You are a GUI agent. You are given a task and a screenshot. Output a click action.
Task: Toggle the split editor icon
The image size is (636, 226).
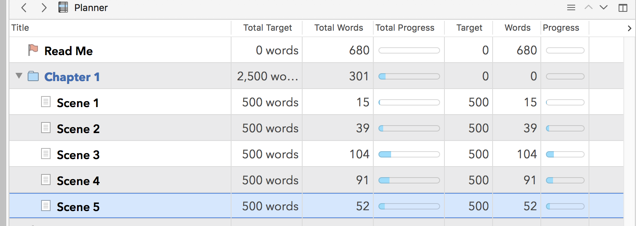pos(623,7)
